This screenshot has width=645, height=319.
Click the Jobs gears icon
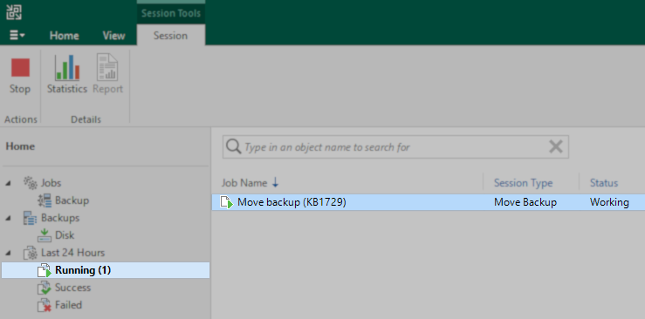[x=31, y=183]
